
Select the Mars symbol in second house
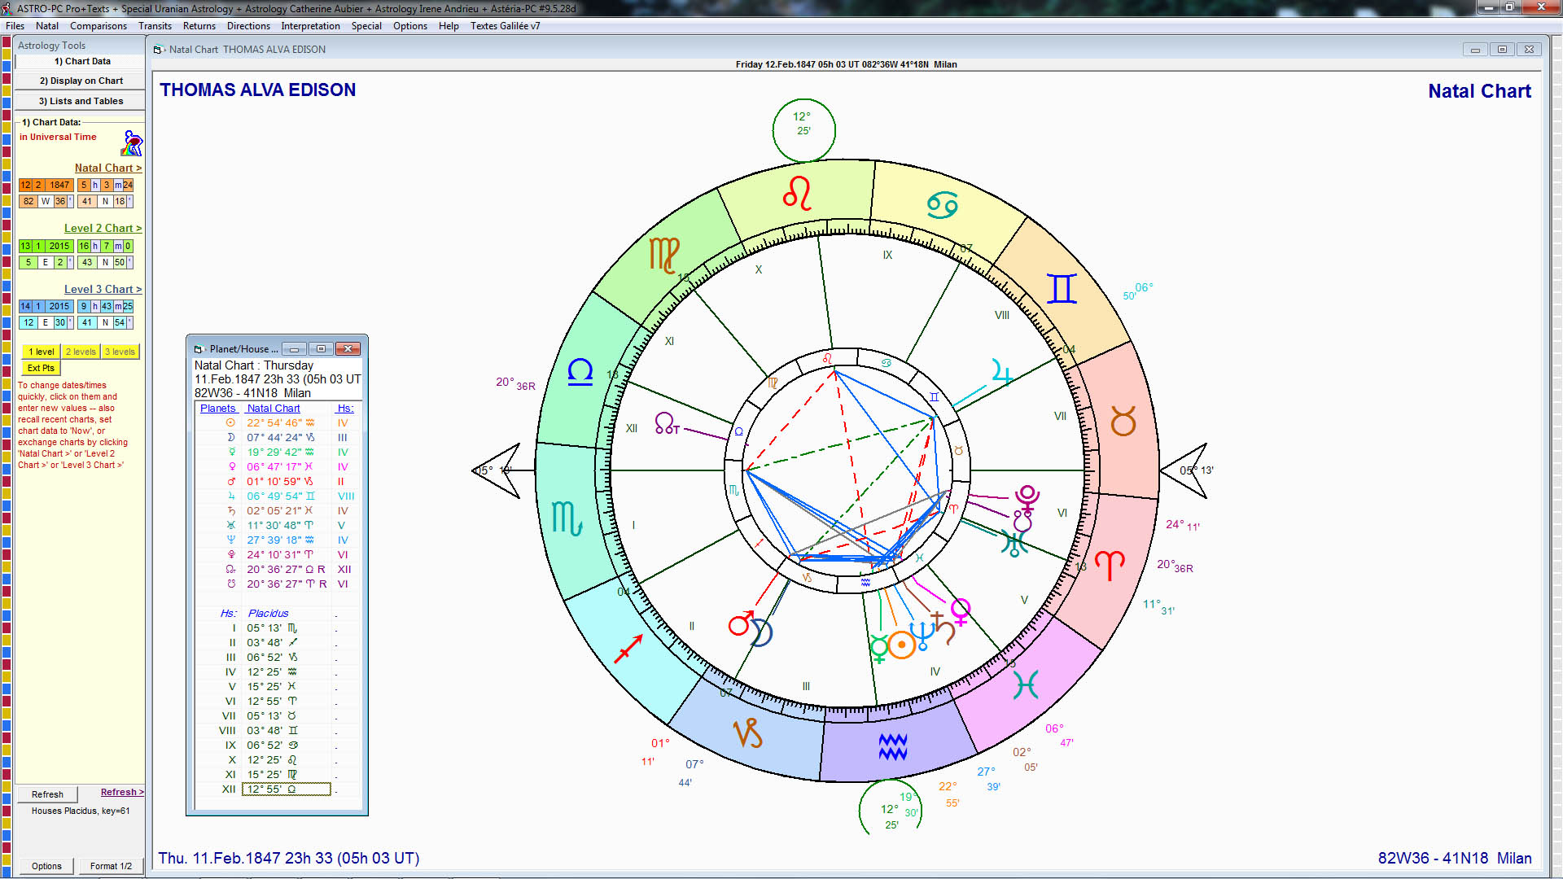pos(740,623)
